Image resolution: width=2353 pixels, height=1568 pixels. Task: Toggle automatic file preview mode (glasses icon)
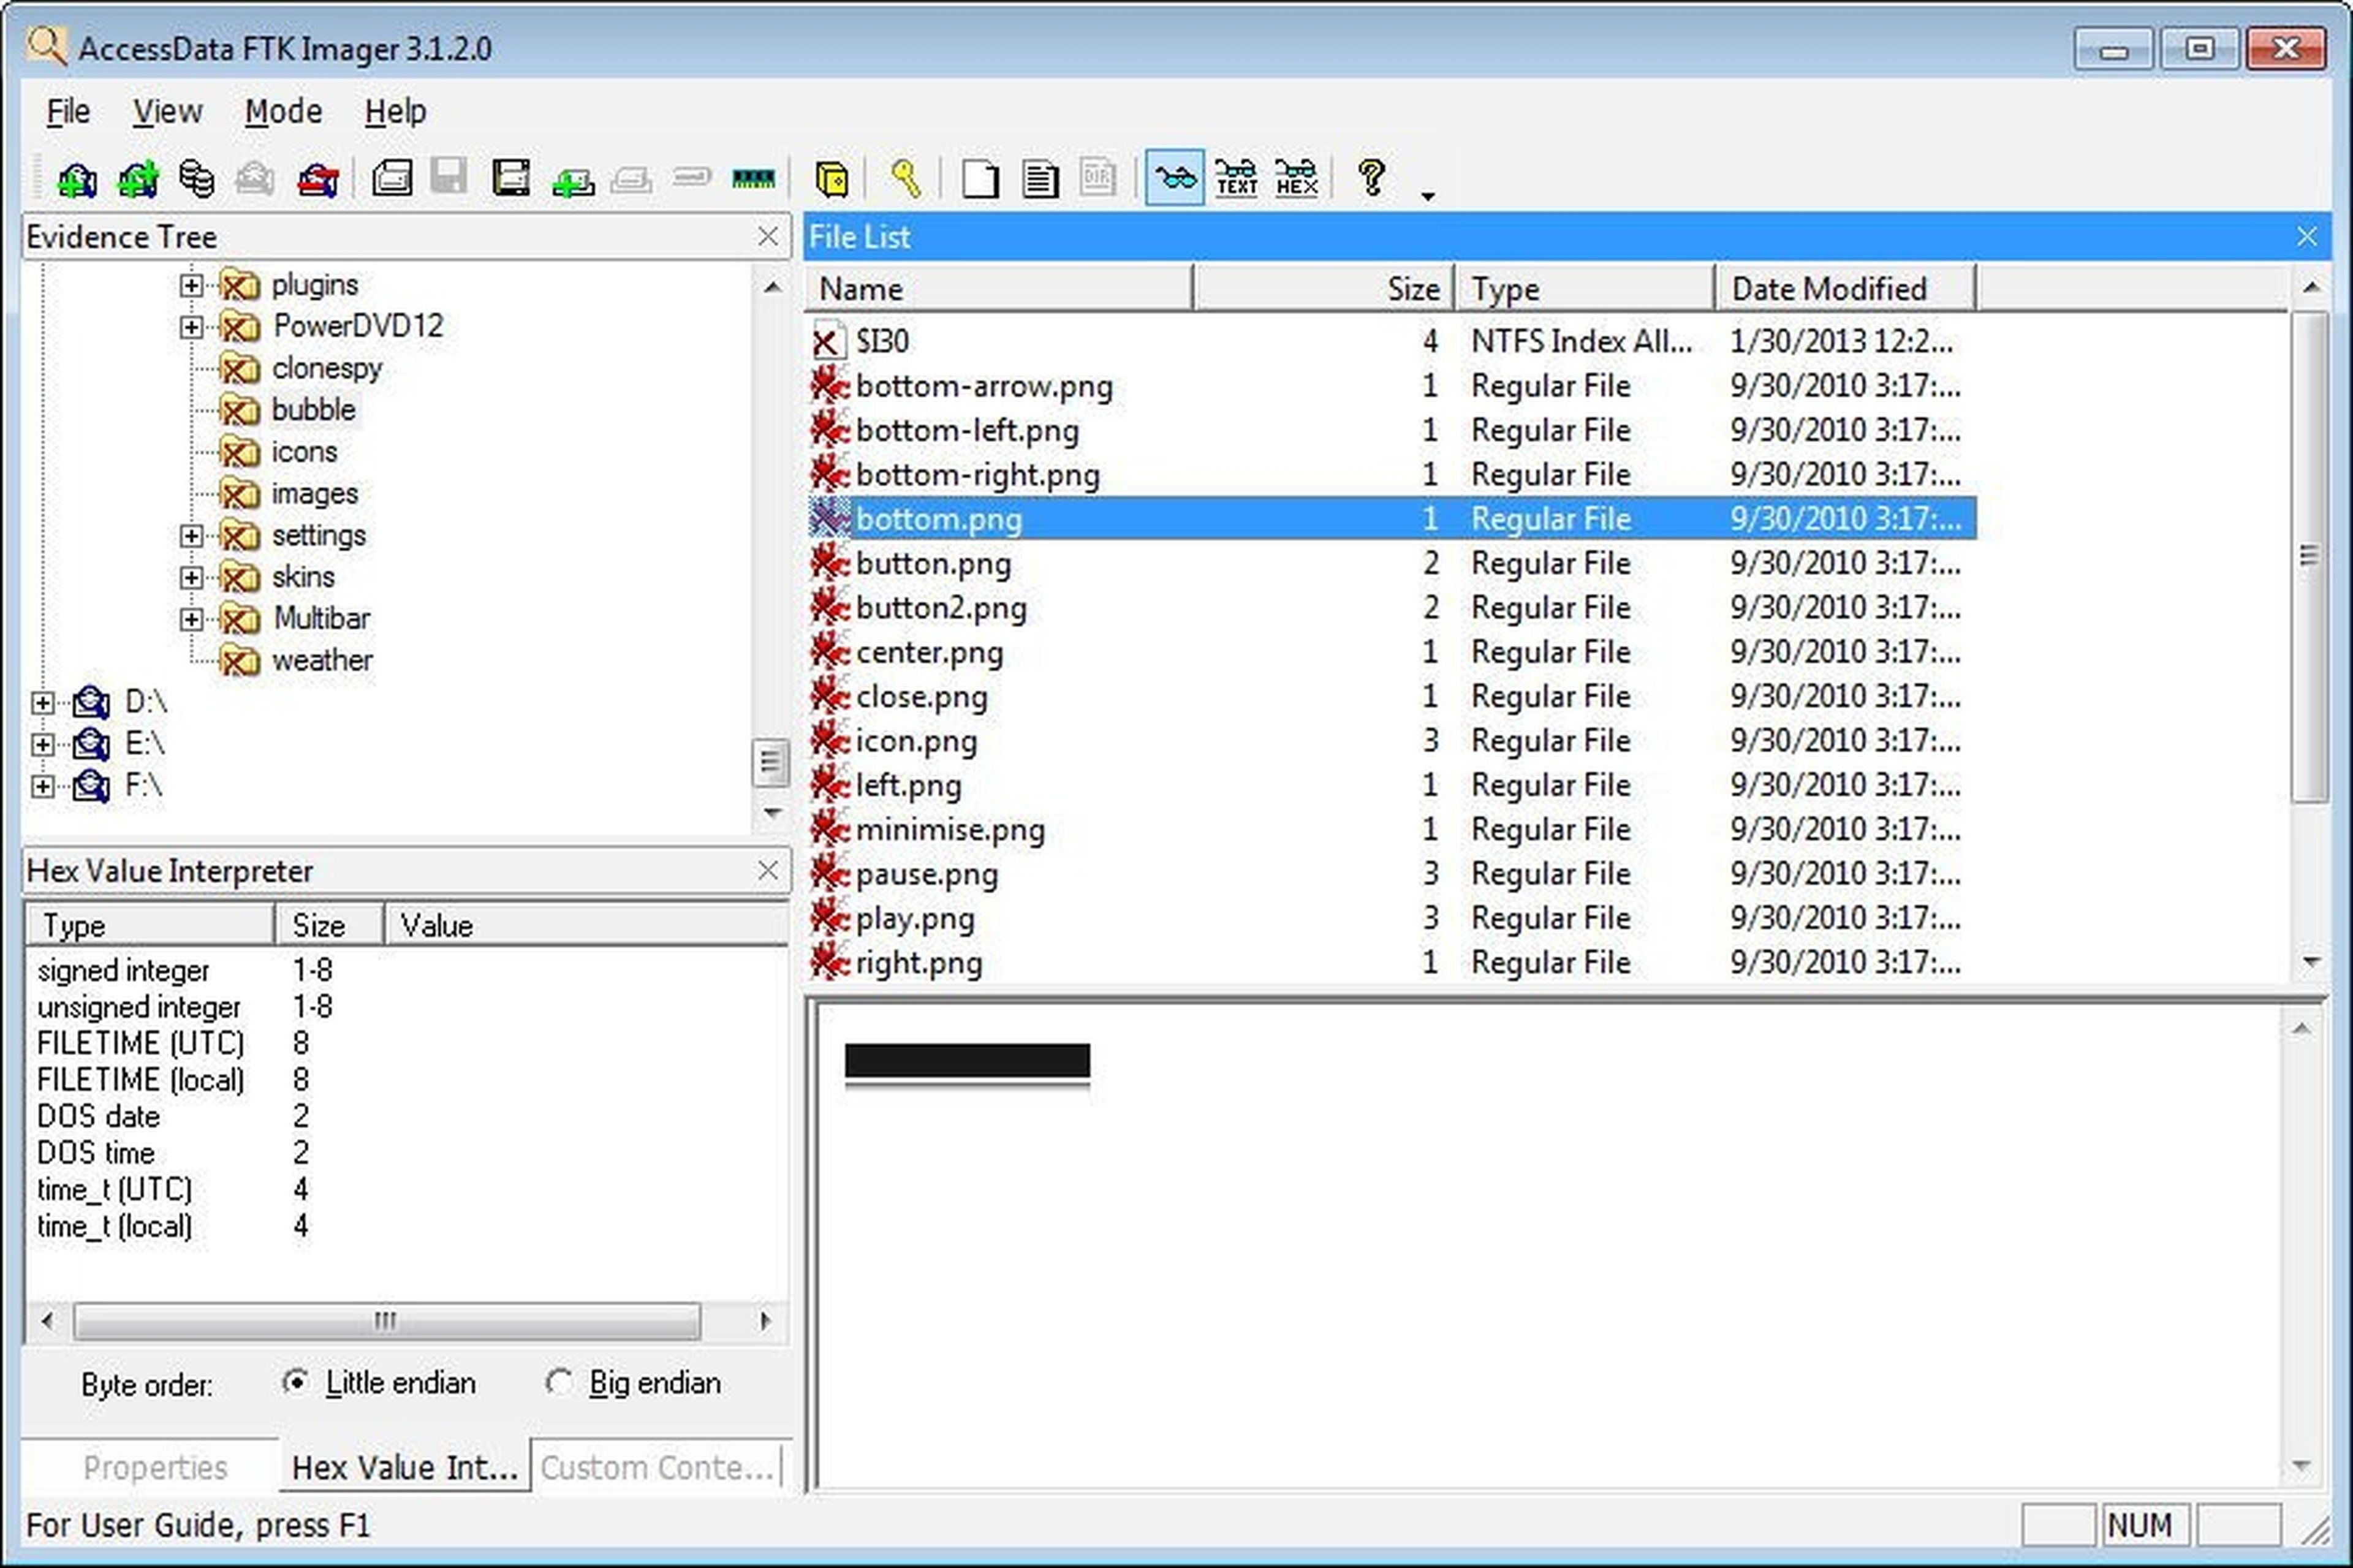1174,179
